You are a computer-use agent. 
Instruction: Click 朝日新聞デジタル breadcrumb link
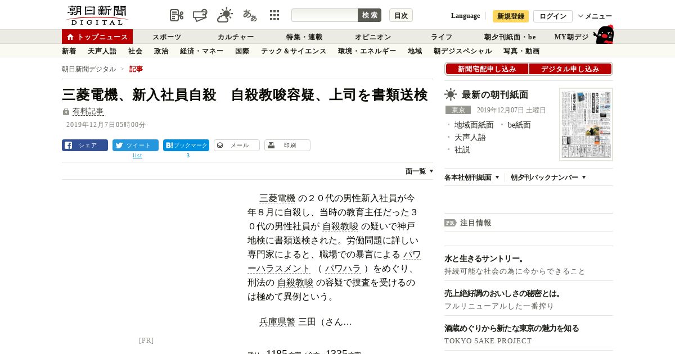(x=89, y=69)
